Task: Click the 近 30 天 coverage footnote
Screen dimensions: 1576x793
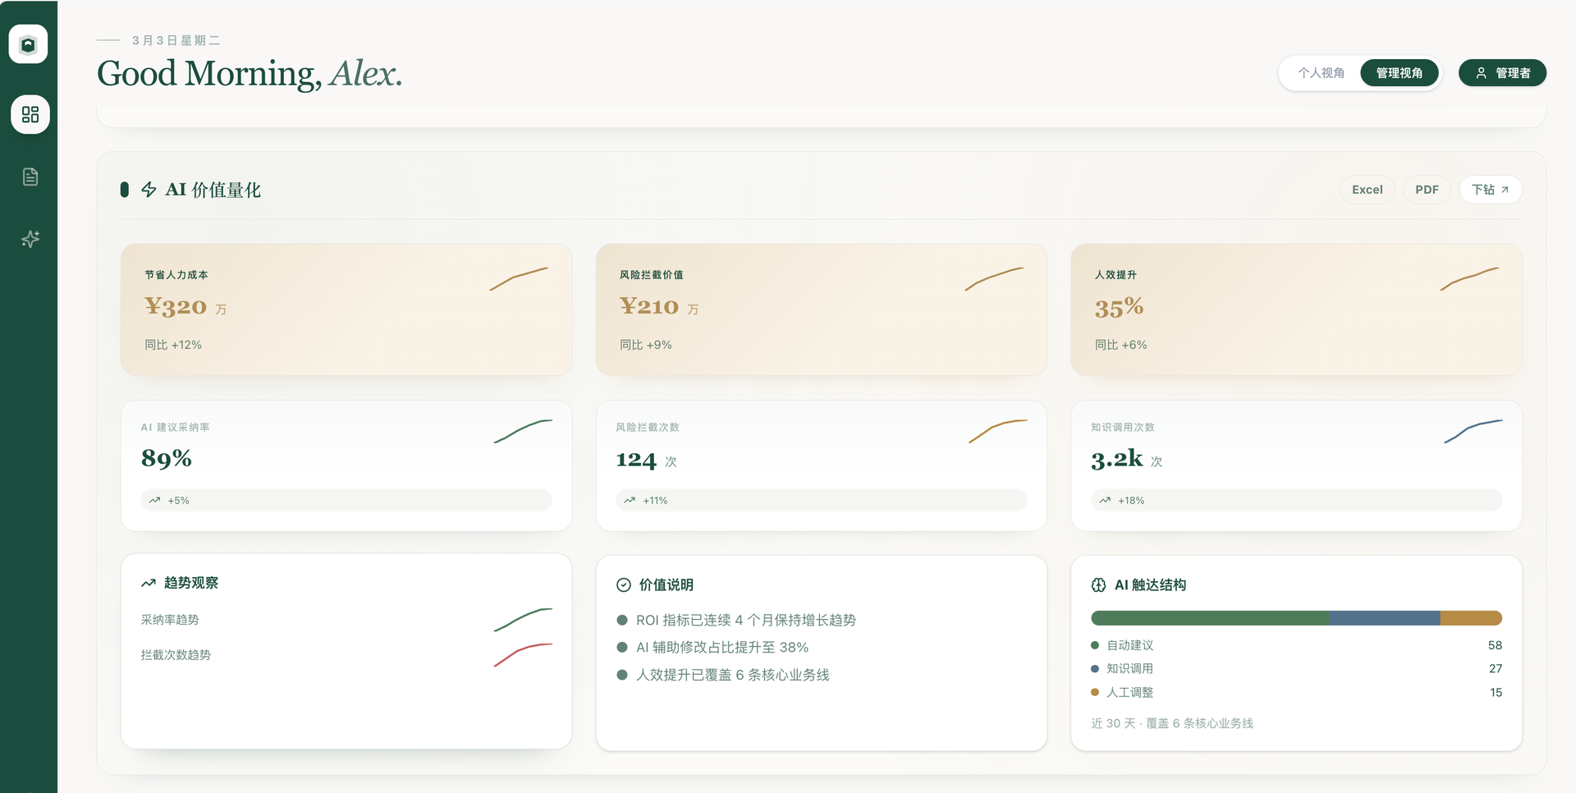Action: pyautogui.click(x=1172, y=723)
